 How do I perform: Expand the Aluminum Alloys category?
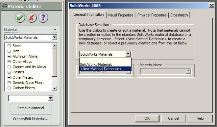point(9,56)
